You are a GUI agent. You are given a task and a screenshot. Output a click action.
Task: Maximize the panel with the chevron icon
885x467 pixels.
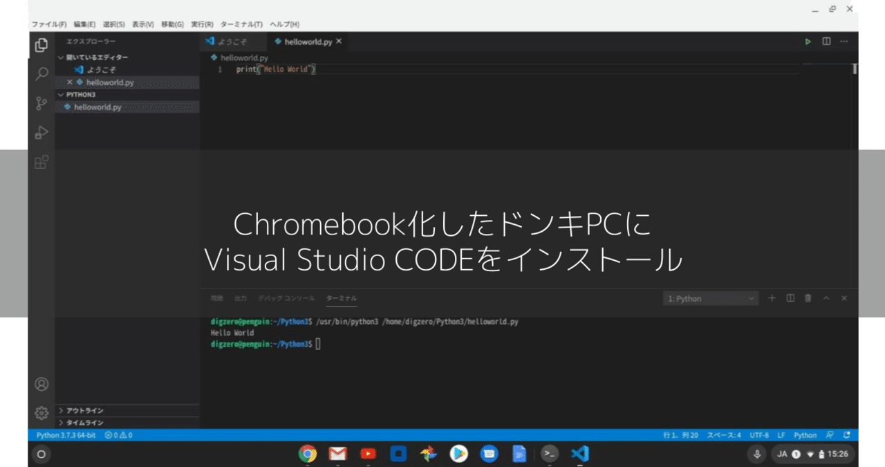[x=826, y=298]
